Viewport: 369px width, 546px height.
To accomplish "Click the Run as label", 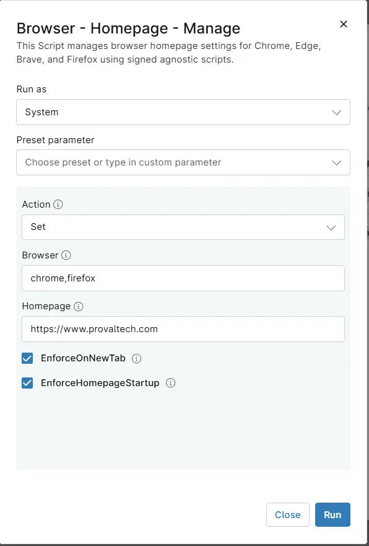I will (x=32, y=89).
